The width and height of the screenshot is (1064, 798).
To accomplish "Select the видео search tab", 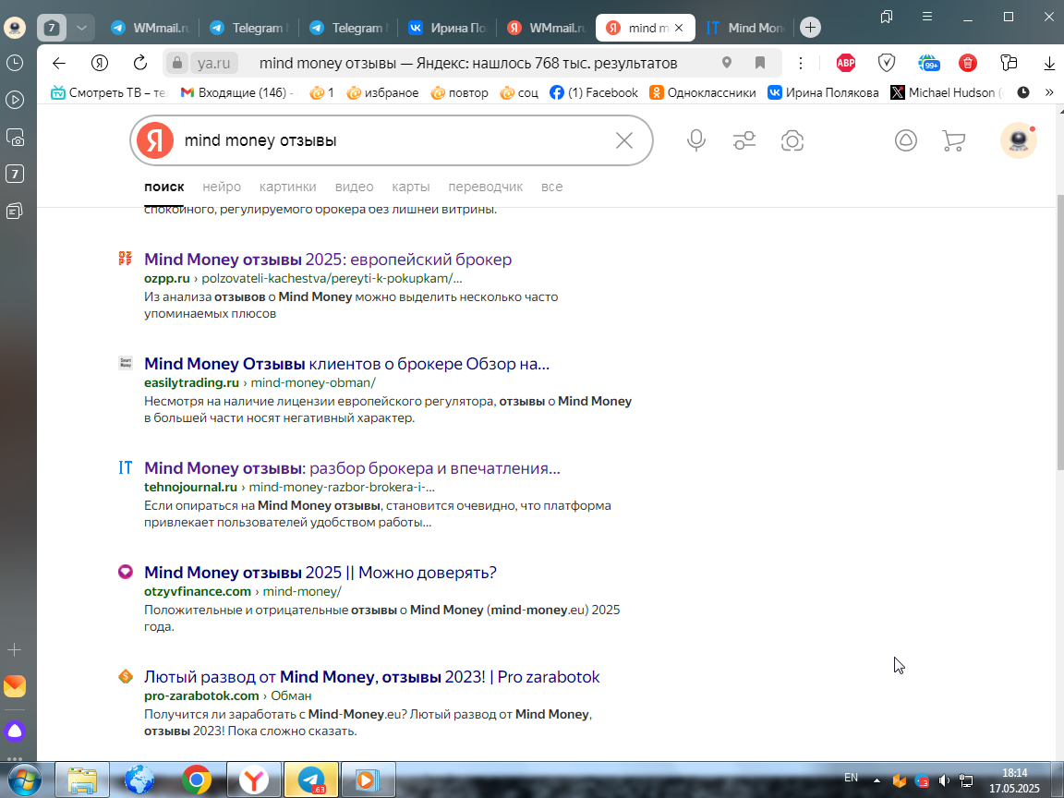I will pos(355,187).
